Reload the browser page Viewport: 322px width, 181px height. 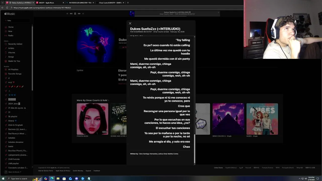coord(8,8)
